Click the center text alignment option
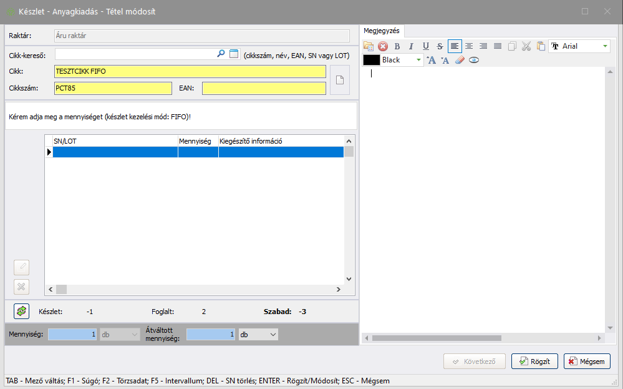623x389 pixels. (469, 46)
